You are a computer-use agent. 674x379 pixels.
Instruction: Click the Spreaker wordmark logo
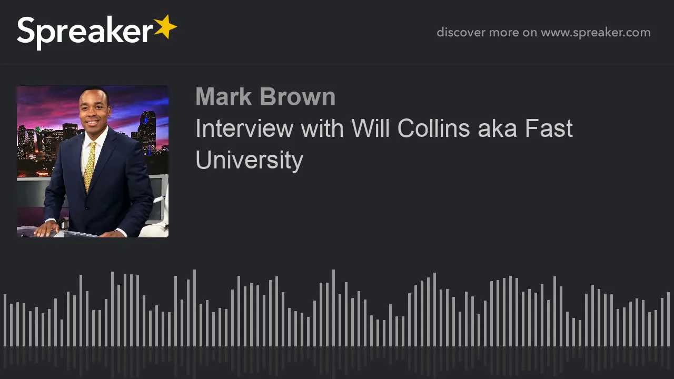pos(96,32)
